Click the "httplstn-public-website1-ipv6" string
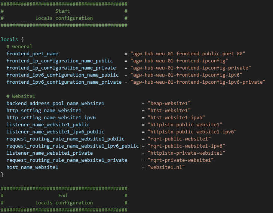This screenshot has height=213, width=273. tap(192, 132)
